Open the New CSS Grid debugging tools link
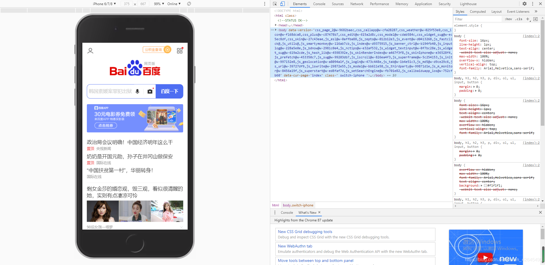 [x=305, y=232]
